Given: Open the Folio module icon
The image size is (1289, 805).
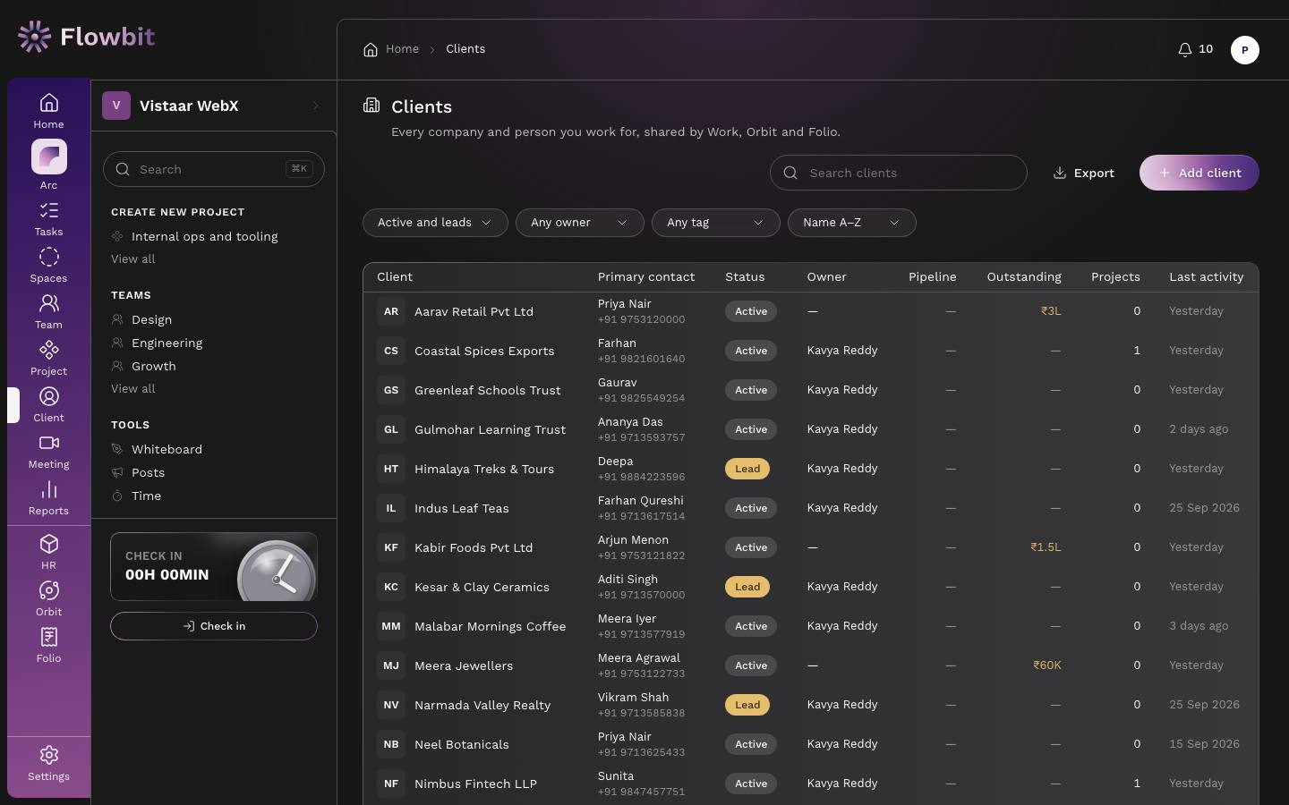Looking at the screenshot, I should (49, 637).
